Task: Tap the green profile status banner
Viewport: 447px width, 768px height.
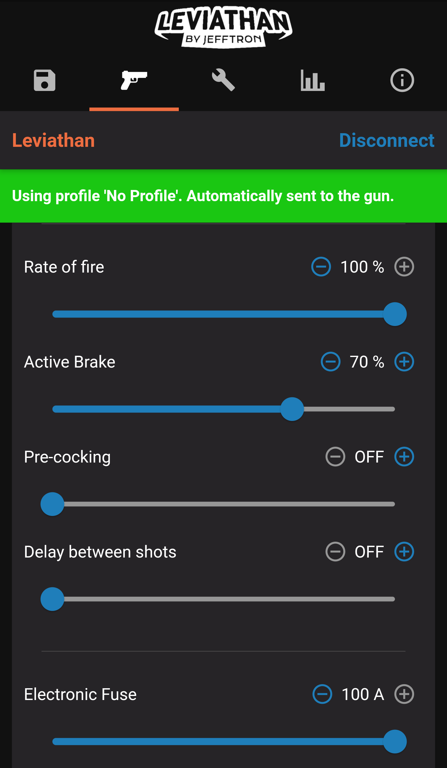Action: tap(223, 196)
